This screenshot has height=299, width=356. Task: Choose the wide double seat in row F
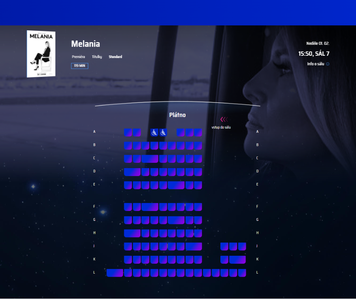tap(150, 207)
